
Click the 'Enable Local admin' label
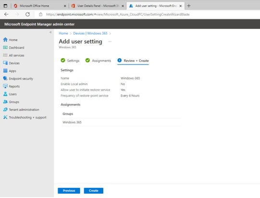(74, 84)
